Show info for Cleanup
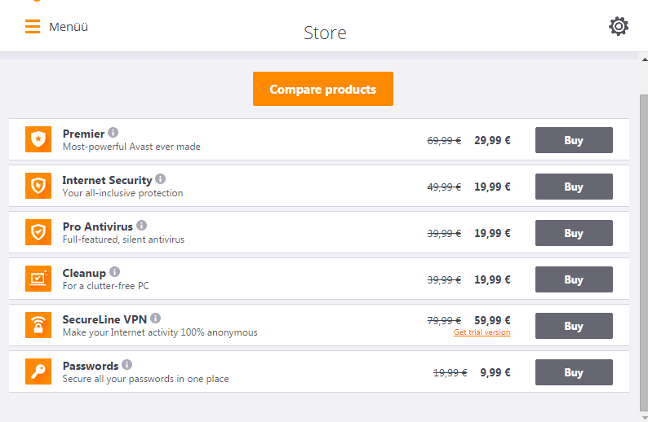The image size is (648, 422). pos(114,272)
